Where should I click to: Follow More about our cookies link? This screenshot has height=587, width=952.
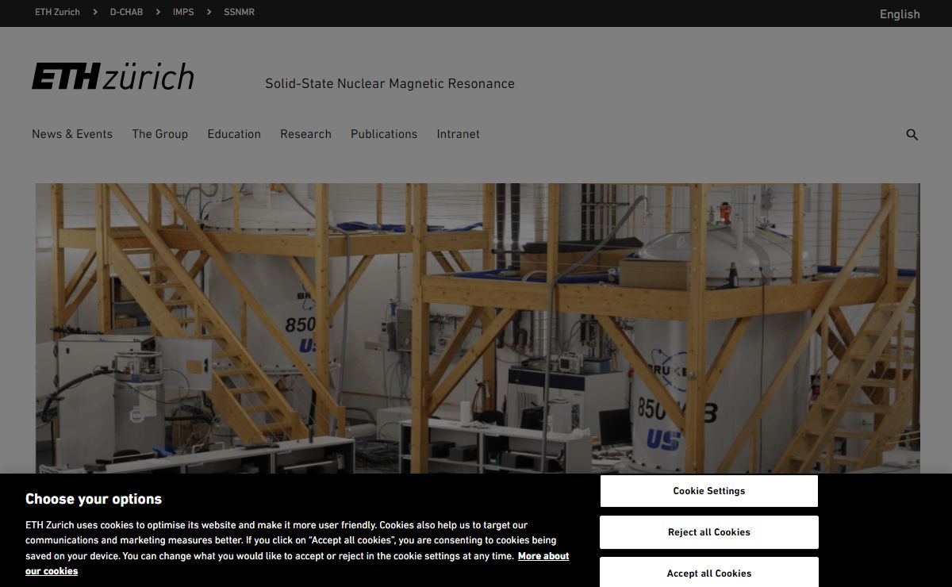pos(544,556)
